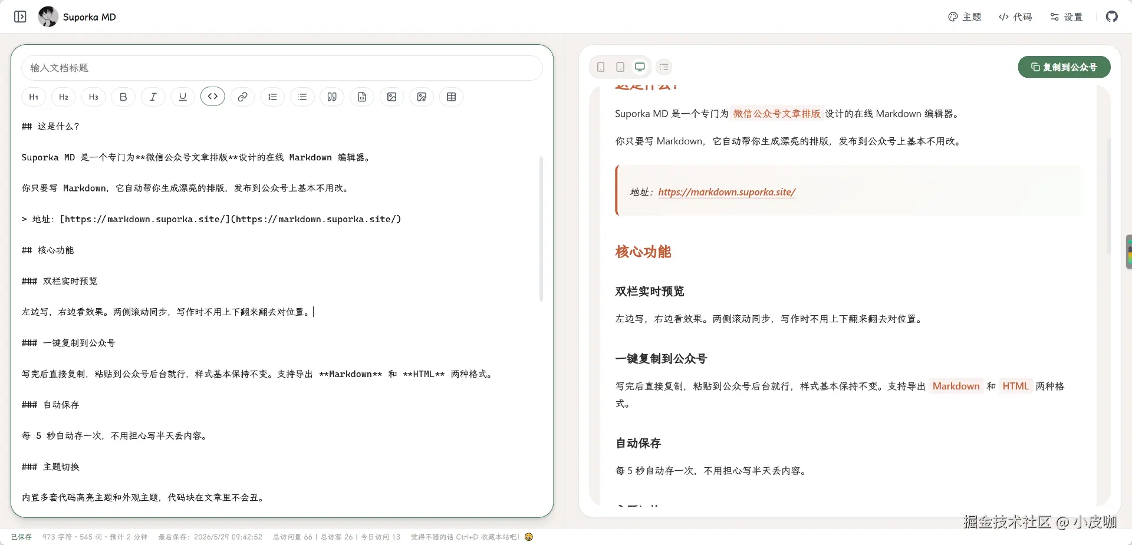Click the '内置多套代码高亮主题' line in editor

[143, 498]
